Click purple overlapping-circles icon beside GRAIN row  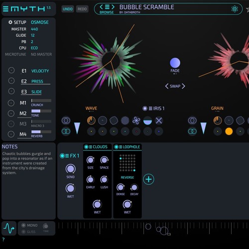click(x=192, y=121)
